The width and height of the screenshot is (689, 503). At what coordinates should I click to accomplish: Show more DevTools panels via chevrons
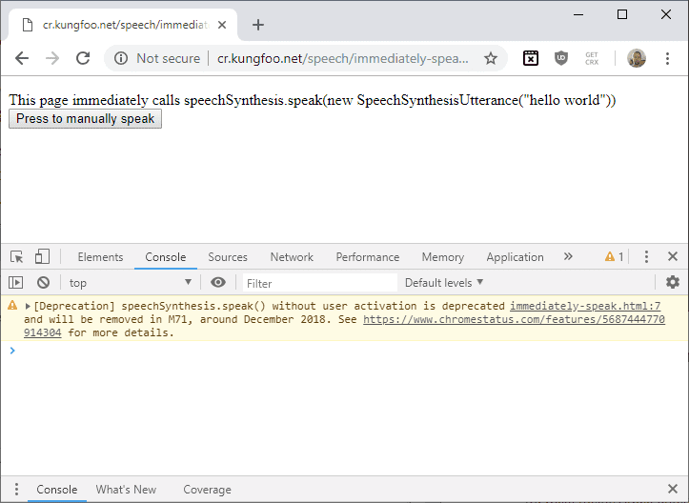coord(568,256)
